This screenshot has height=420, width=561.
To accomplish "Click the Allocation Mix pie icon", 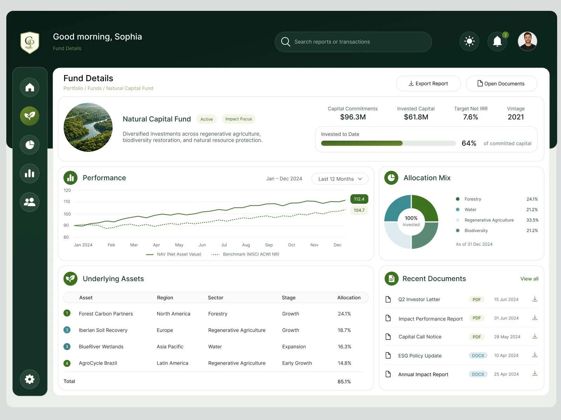I will click(x=391, y=178).
